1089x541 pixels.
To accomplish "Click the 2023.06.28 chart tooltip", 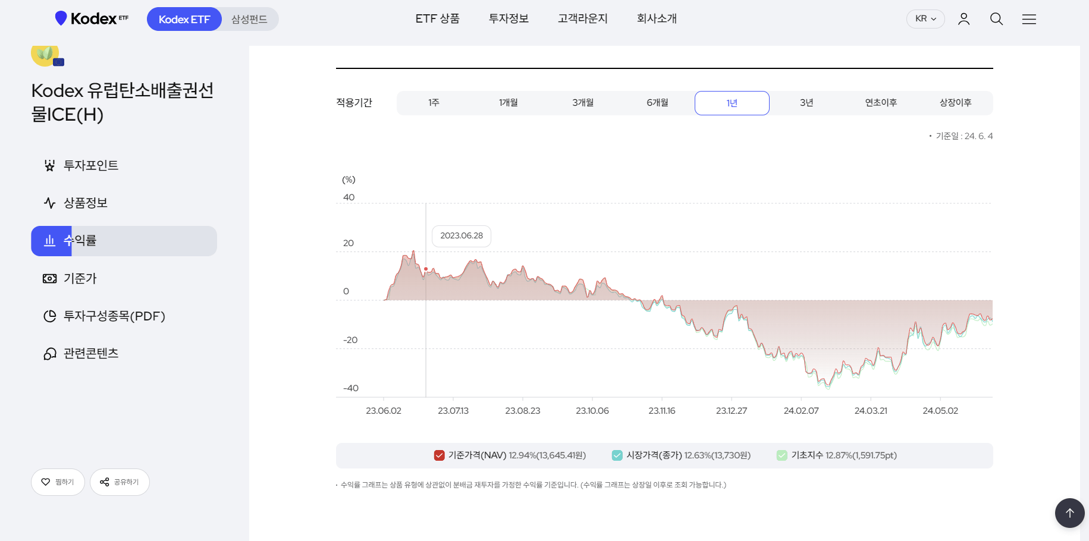I will (462, 236).
